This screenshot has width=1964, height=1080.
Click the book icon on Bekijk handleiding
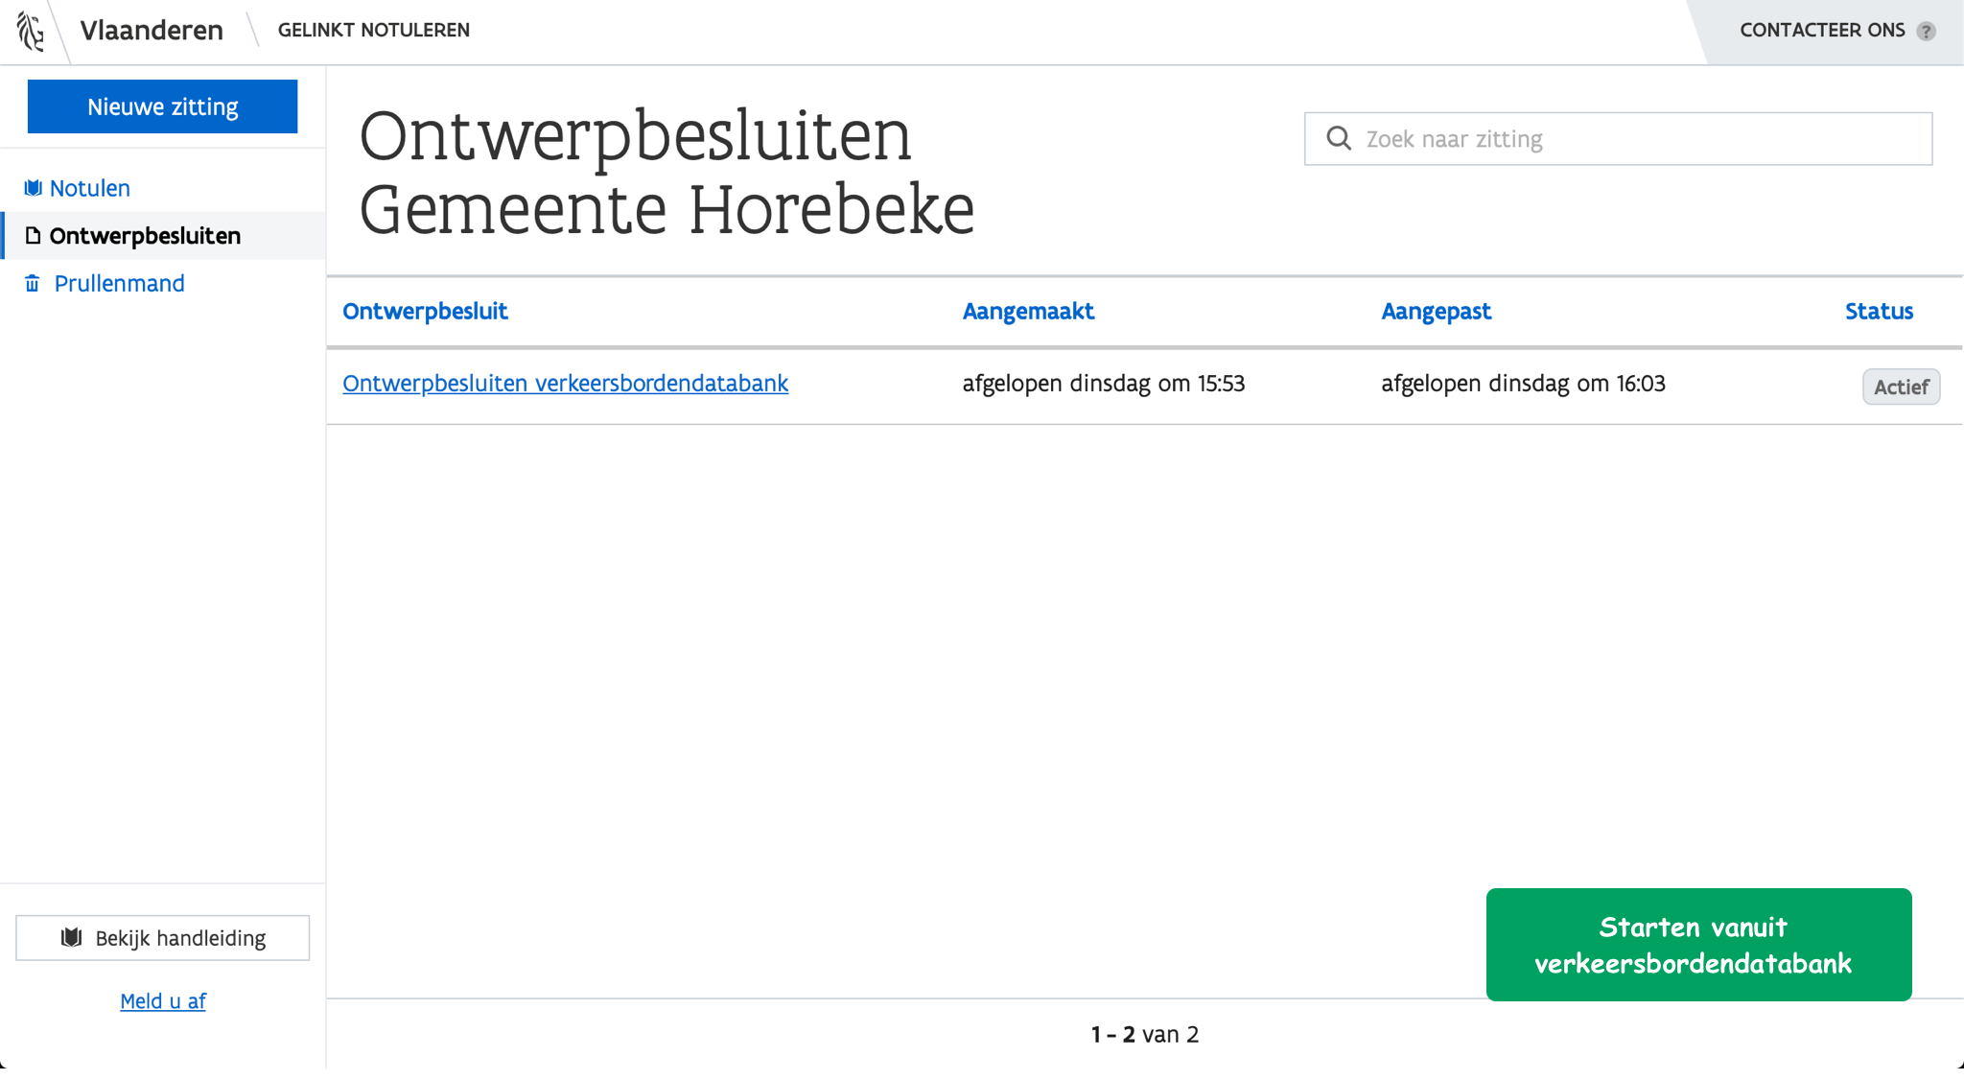point(71,937)
